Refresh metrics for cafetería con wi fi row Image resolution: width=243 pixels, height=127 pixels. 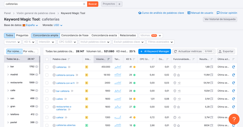[x=234, y=83]
